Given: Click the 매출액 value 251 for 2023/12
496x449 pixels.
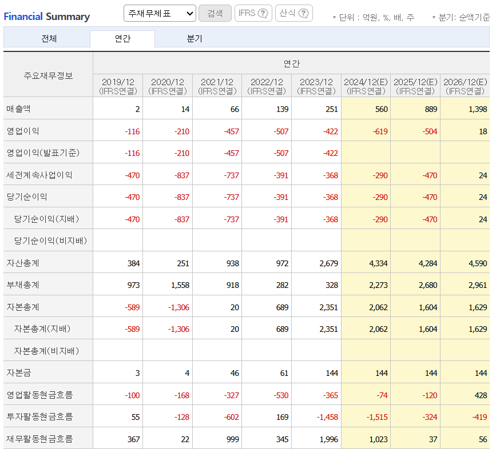Looking at the screenshot, I should pos(332,109).
